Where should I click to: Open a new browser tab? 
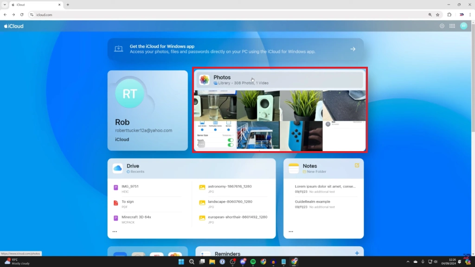(x=68, y=5)
